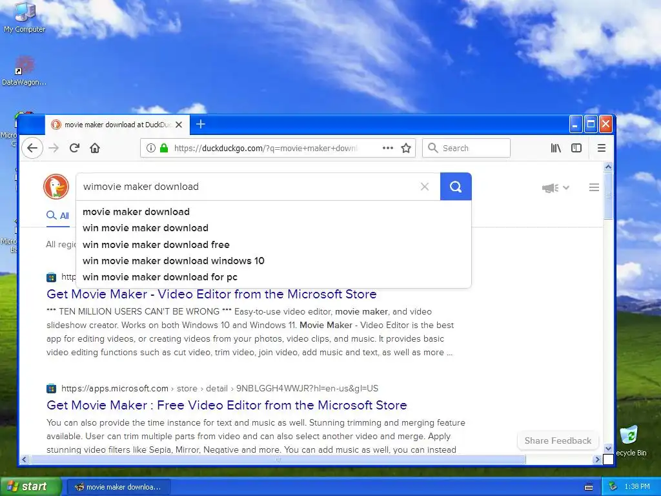This screenshot has height=496, width=661.
Task: Click the vertical scrollbar down arrow
Action: point(608,448)
